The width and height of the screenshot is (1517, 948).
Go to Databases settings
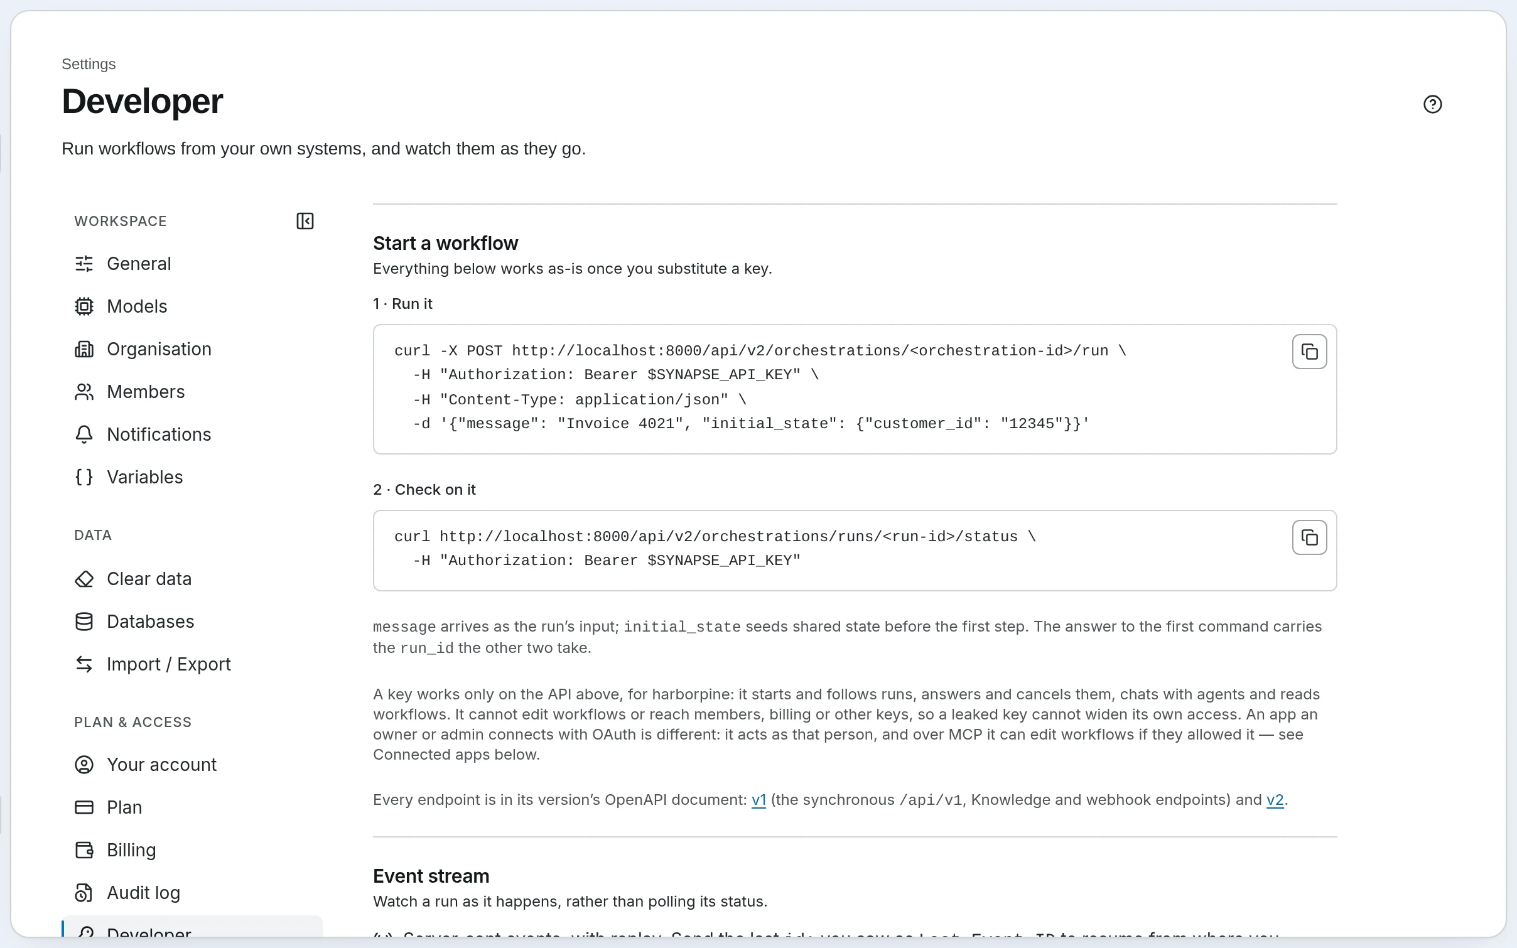tap(192, 622)
